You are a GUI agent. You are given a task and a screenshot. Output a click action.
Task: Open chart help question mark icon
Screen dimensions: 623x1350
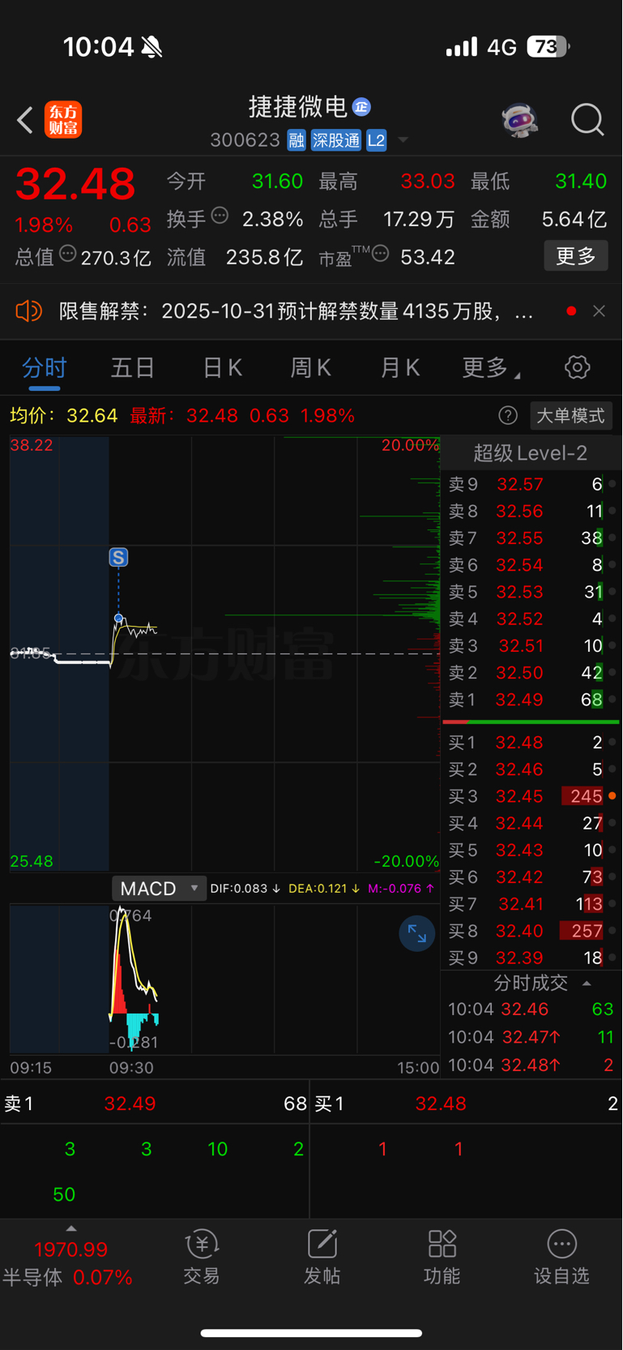pos(508,416)
